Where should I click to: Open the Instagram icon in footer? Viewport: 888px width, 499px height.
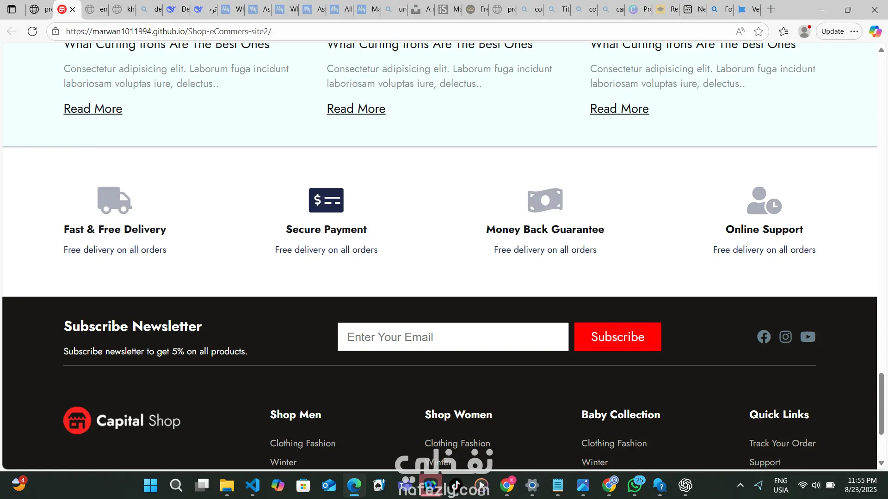[785, 337]
